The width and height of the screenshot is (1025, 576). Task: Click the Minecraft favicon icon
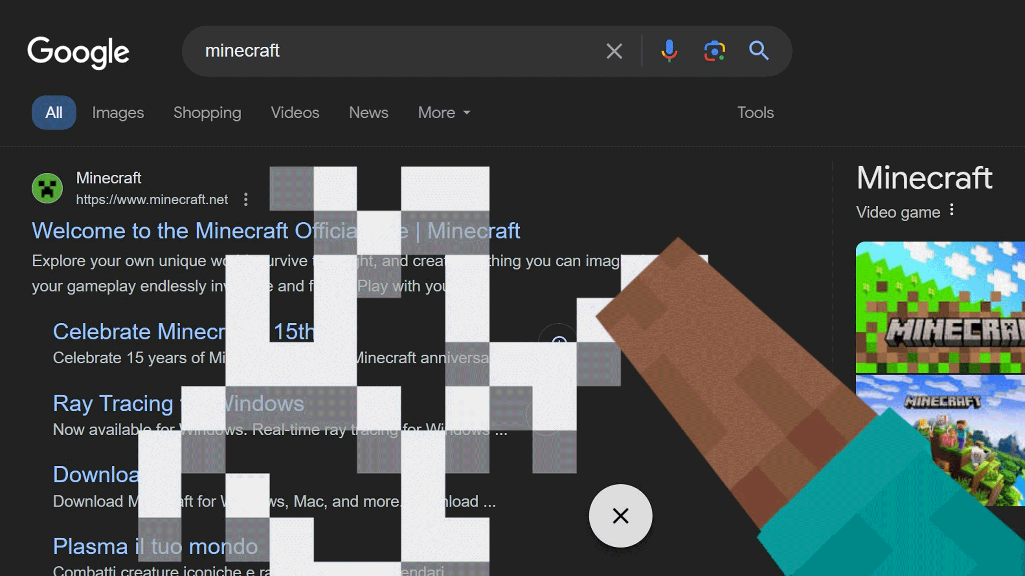click(x=47, y=188)
